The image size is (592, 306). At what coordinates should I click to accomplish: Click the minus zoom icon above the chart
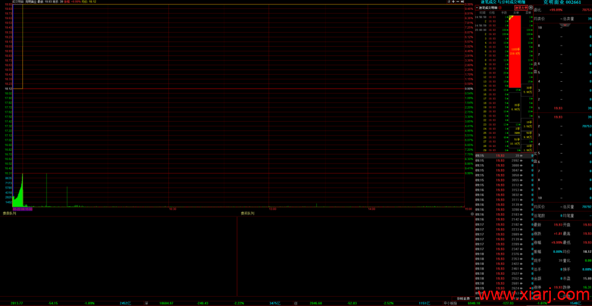(458, 2)
